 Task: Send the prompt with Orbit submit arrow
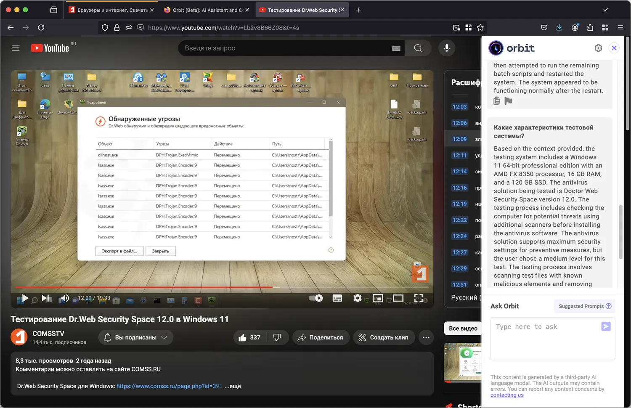(606, 326)
